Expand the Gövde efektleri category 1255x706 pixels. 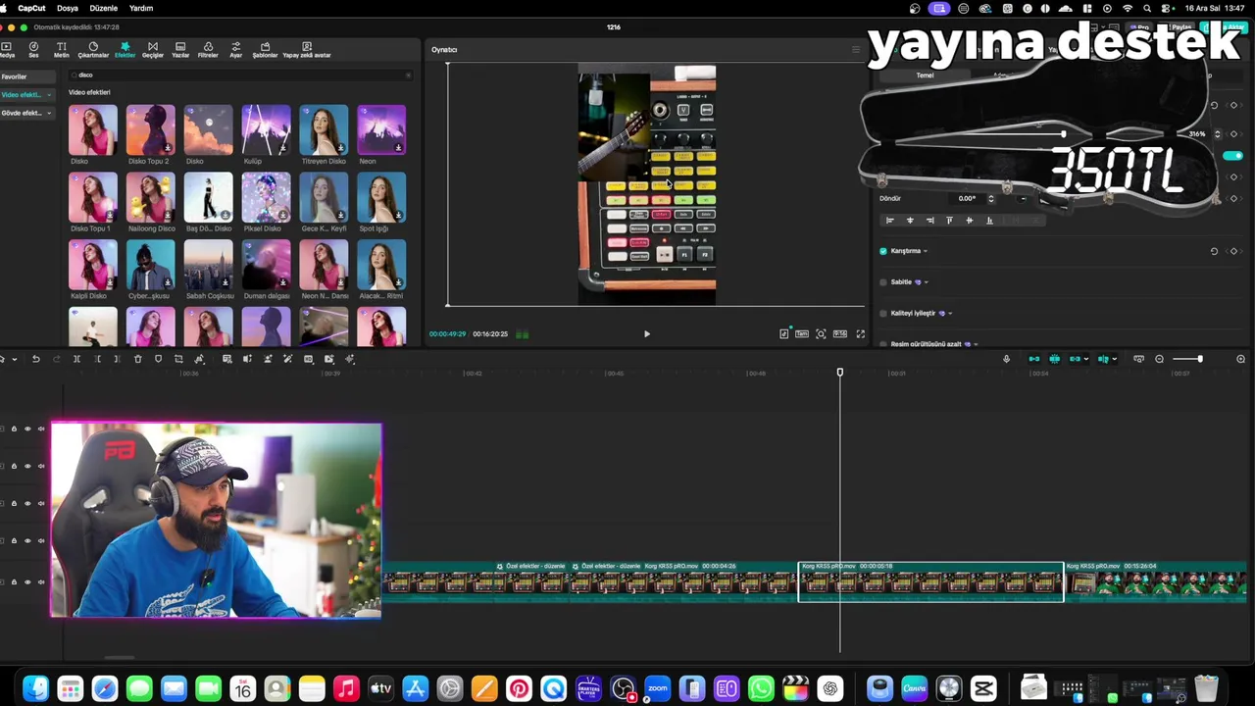49,113
